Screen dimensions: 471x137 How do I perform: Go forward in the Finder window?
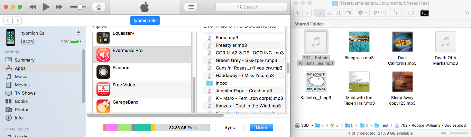coord(307,13)
